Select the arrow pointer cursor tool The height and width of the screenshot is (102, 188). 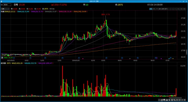coord(169,100)
